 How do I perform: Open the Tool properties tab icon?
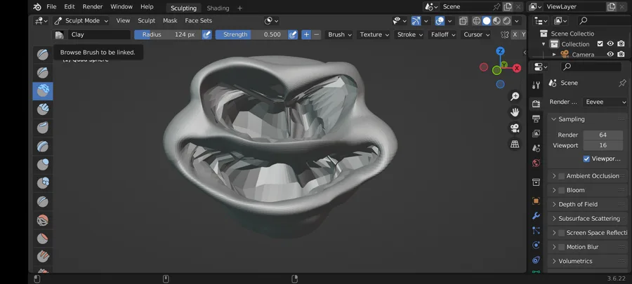tap(536, 85)
